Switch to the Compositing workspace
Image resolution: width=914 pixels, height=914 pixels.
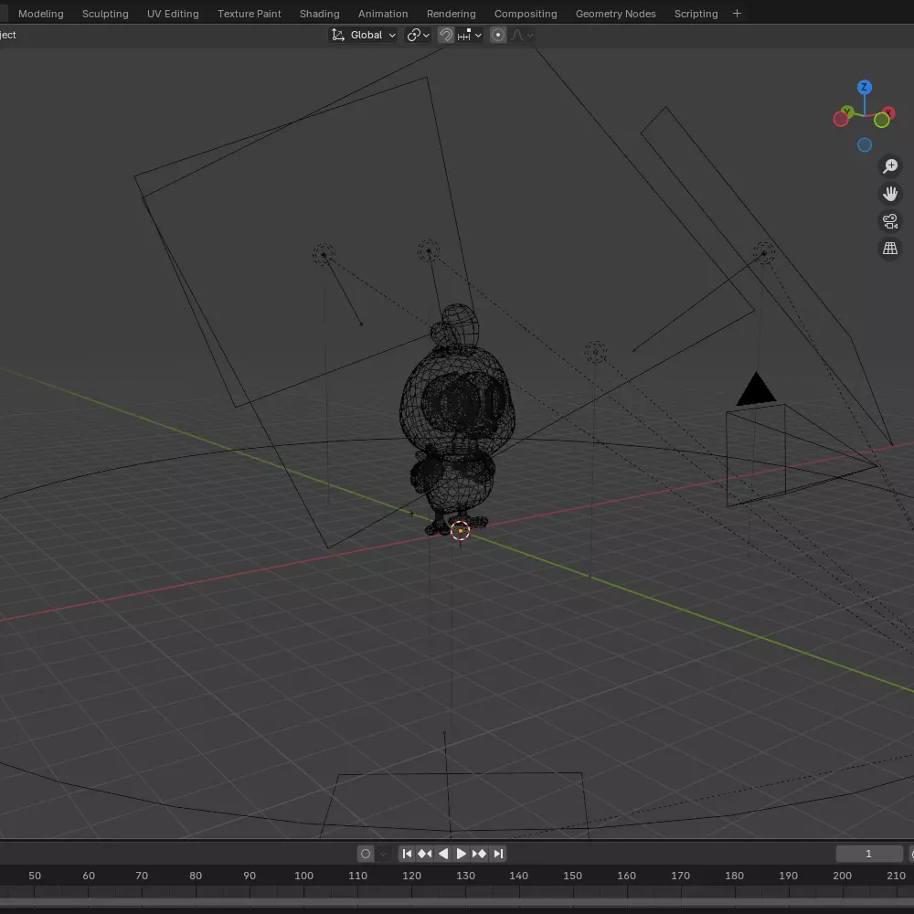click(x=526, y=14)
